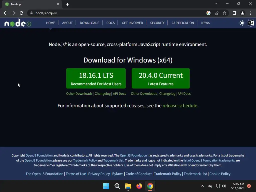Open clock showing 5:35 AM
This screenshot has width=256, height=192.
tap(237, 186)
